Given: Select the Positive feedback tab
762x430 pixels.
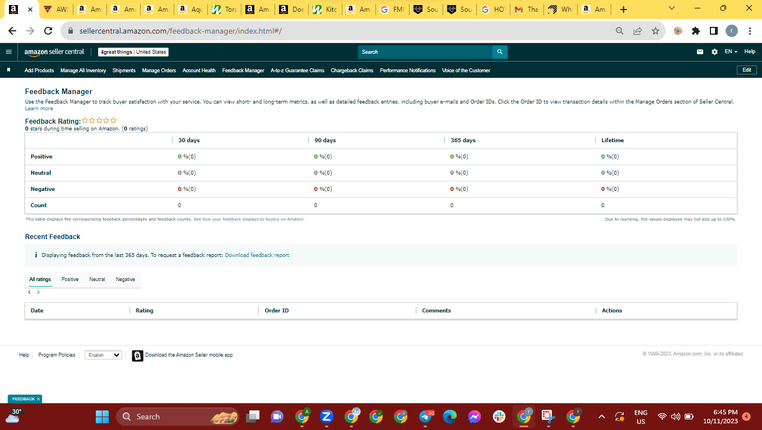Looking at the screenshot, I should click(70, 279).
